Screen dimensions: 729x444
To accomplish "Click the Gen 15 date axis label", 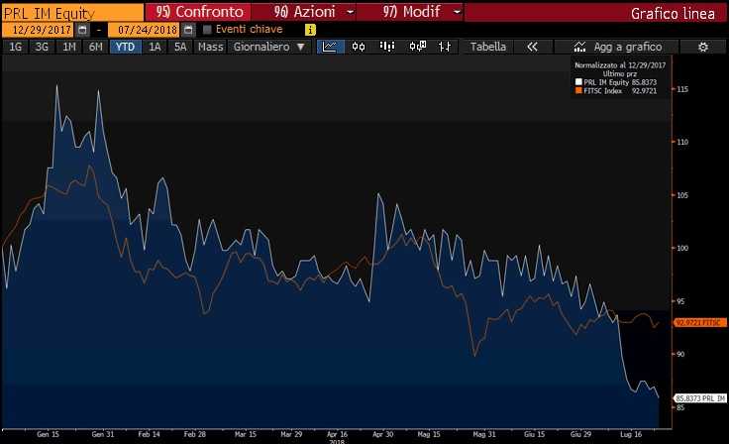I will coord(48,434).
